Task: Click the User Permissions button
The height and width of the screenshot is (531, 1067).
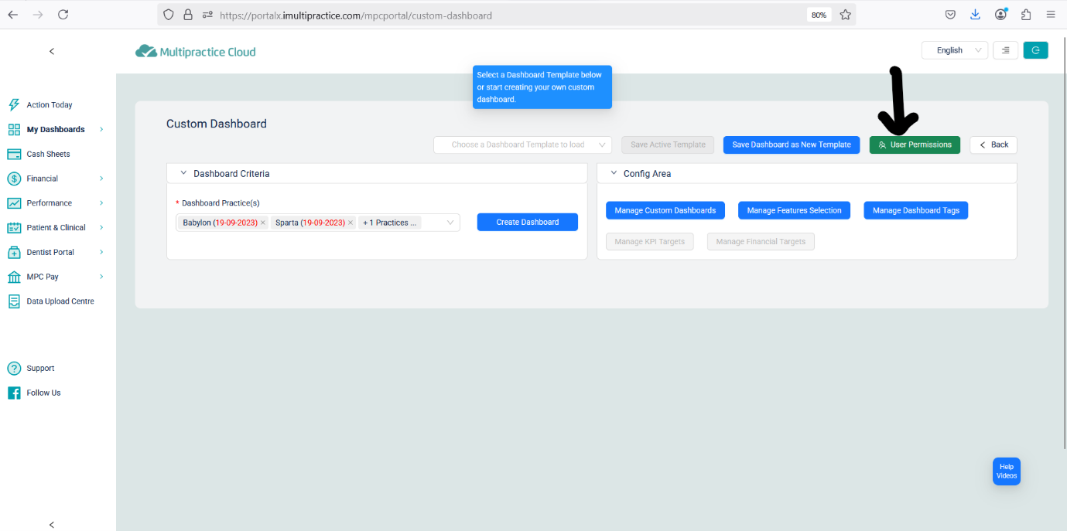Action: [x=915, y=145]
